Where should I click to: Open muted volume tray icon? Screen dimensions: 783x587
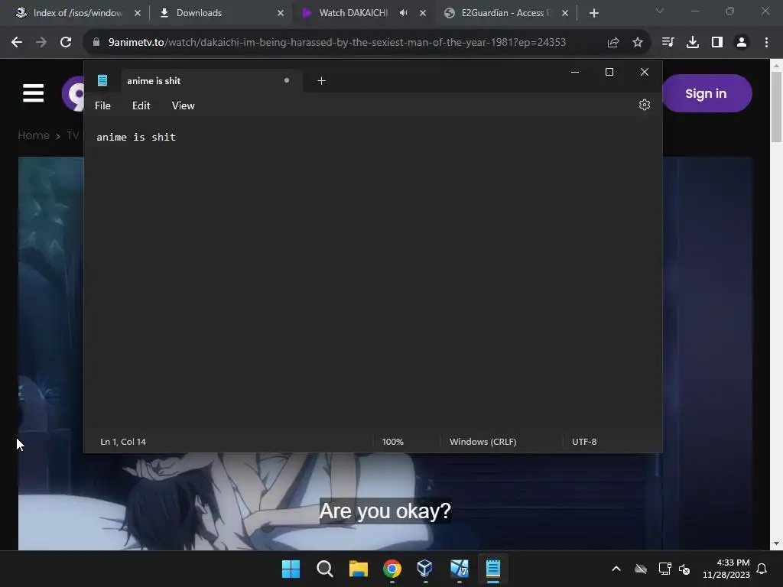click(x=684, y=569)
